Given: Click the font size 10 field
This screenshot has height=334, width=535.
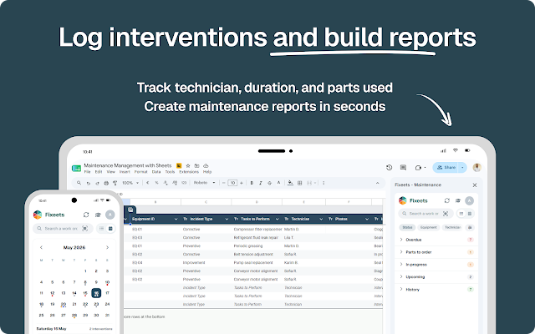Looking at the screenshot, I should [232, 183].
